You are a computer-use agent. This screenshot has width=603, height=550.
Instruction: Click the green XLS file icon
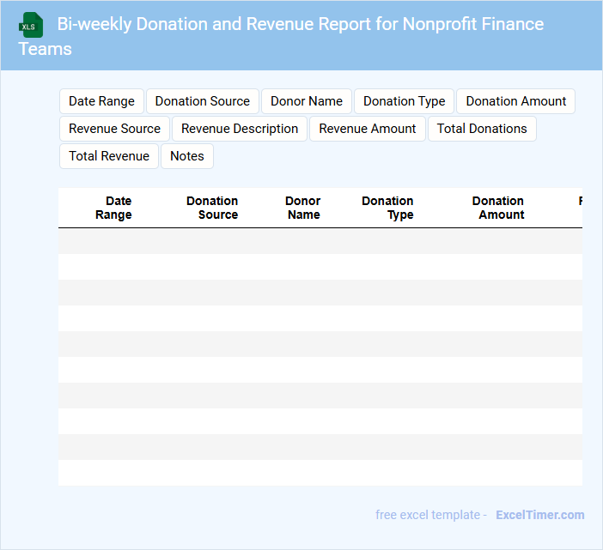(x=32, y=25)
